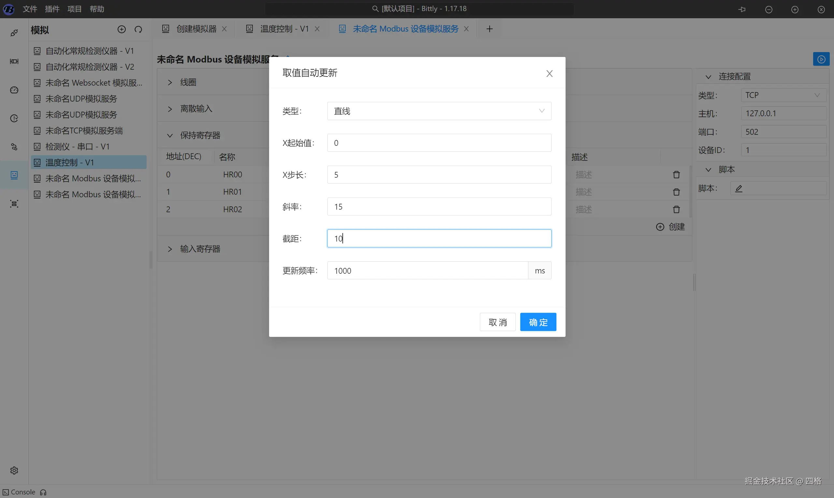The height and width of the screenshot is (498, 834).
Task: Click the script edit pencil icon
Action: coord(739,188)
